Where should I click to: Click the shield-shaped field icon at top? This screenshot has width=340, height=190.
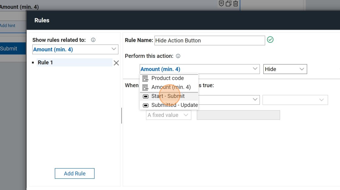coord(221,3)
